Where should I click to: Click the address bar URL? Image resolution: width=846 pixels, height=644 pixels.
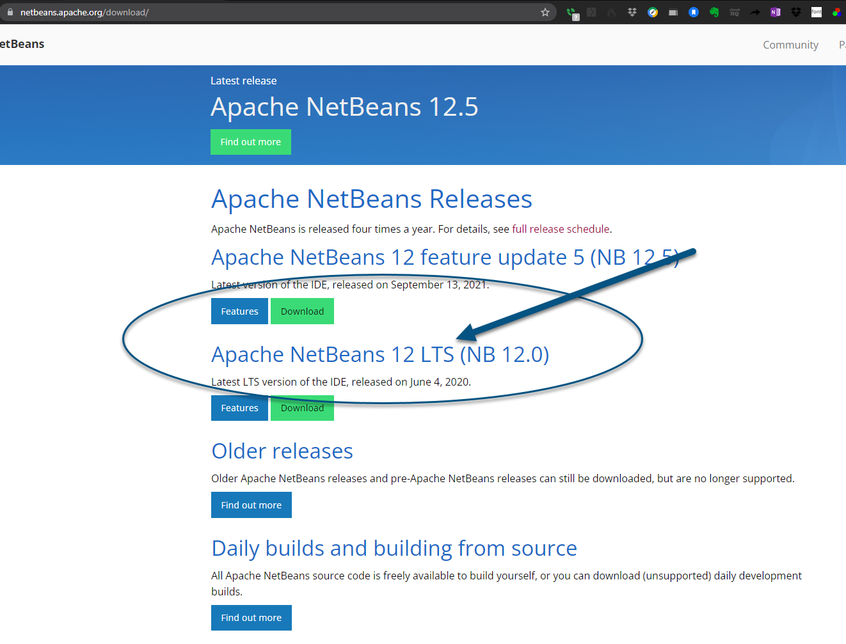click(84, 12)
